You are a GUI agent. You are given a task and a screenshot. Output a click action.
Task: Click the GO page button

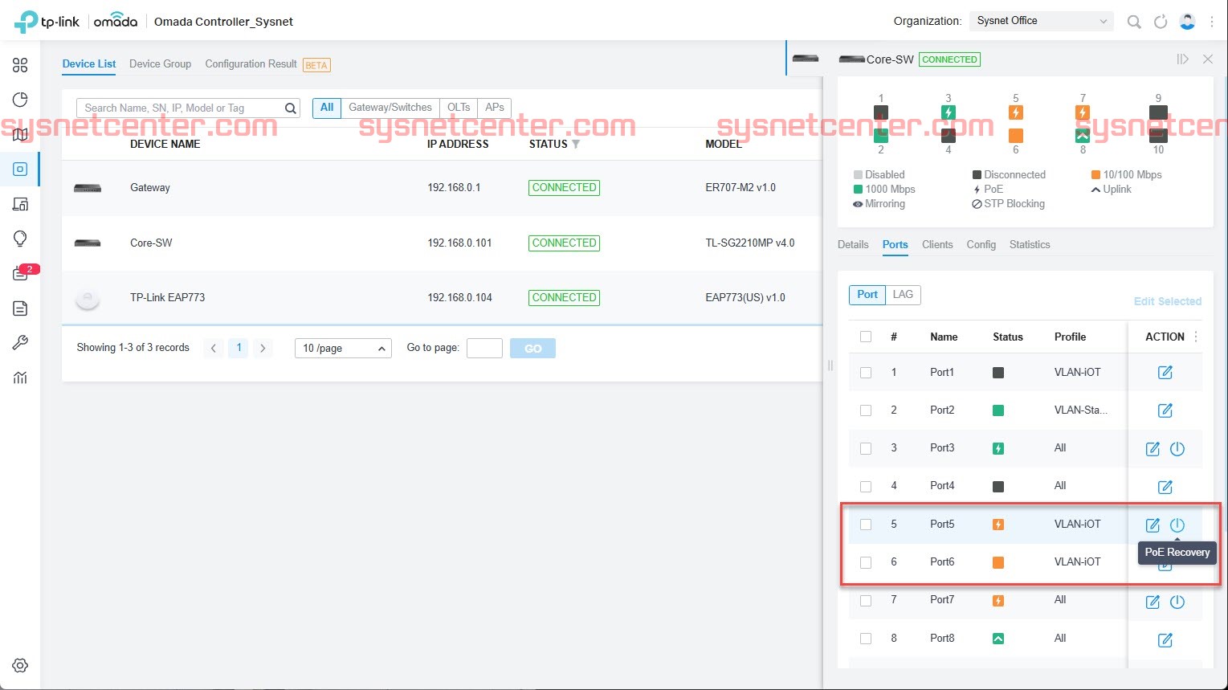532,349
